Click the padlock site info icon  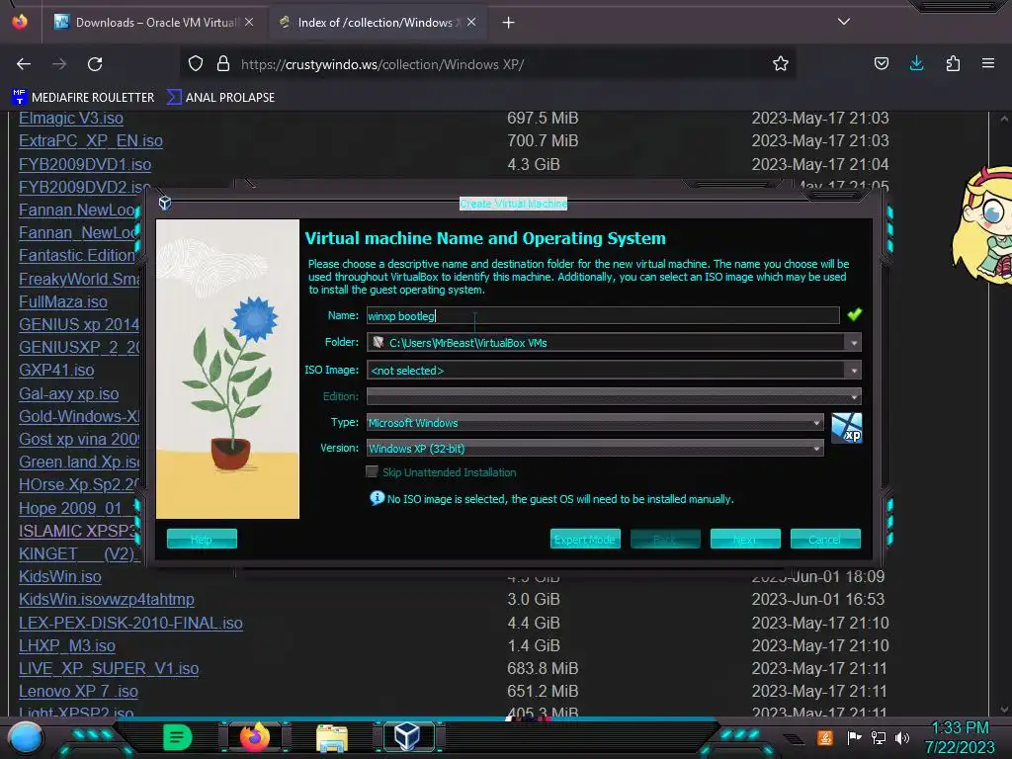223,63
